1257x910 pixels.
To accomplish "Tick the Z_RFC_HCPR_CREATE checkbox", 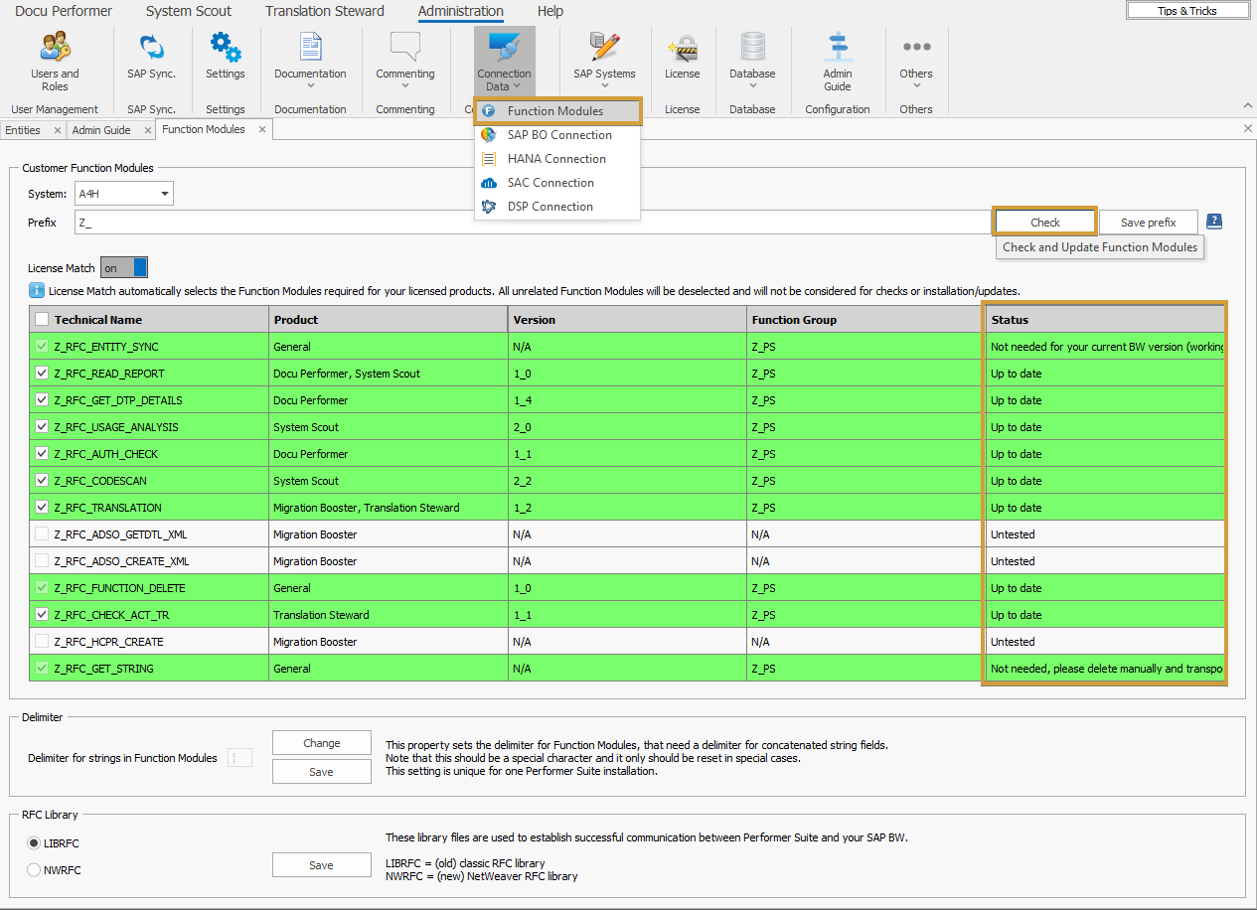I will (x=42, y=642).
